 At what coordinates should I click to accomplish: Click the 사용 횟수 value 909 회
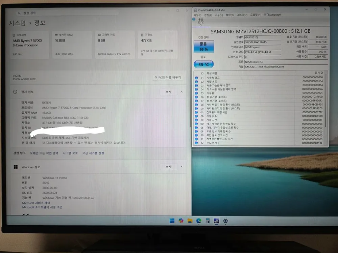318,52
